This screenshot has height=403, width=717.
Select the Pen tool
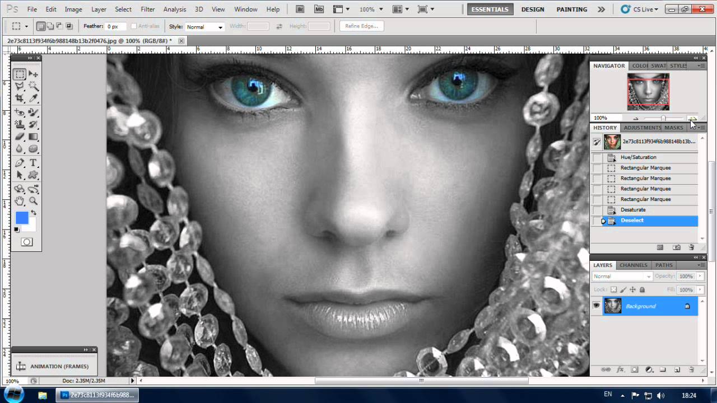point(20,163)
